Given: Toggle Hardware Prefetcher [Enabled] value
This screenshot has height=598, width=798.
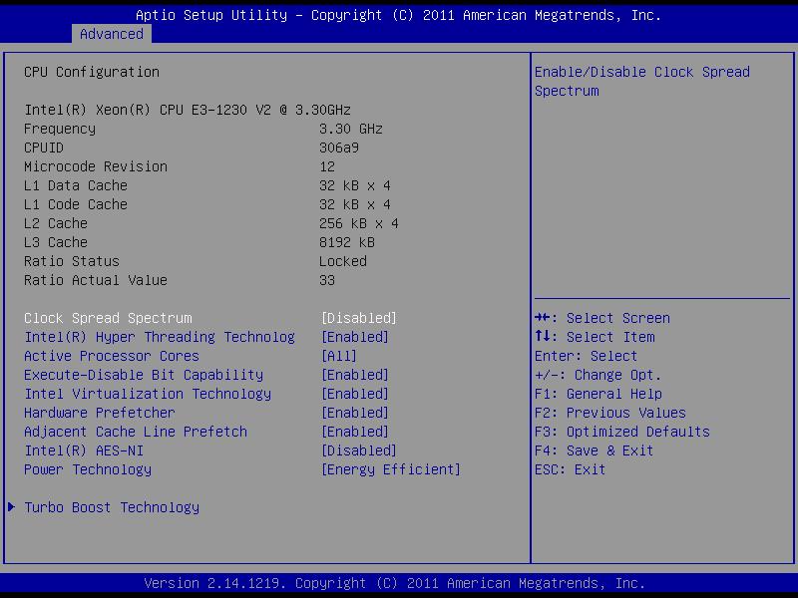Looking at the screenshot, I should point(354,413).
